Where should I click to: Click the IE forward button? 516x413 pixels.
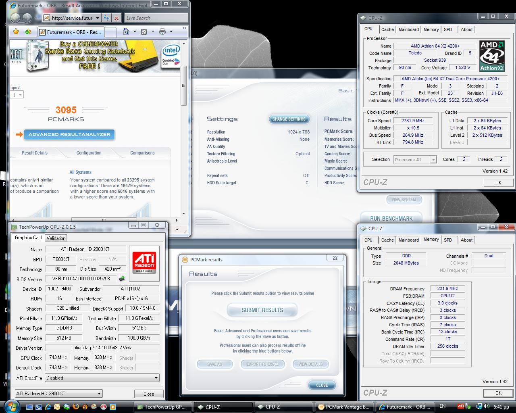coord(27,18)
